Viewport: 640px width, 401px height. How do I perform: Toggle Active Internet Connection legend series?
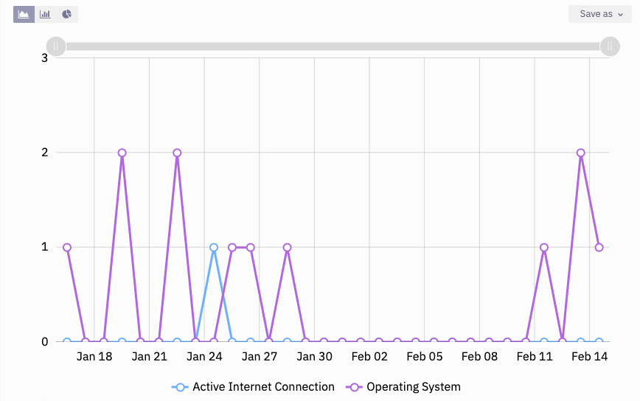263,387
